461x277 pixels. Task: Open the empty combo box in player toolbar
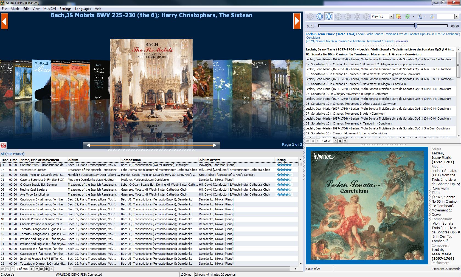click(x=448, y=16)
